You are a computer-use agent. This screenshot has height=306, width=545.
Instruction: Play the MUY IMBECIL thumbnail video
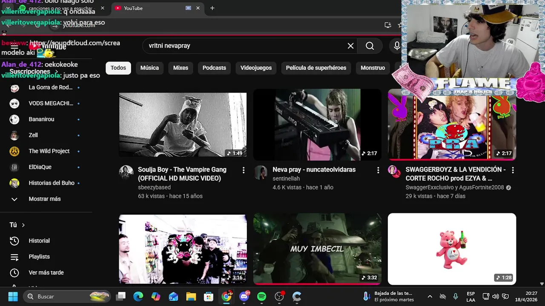317,249
